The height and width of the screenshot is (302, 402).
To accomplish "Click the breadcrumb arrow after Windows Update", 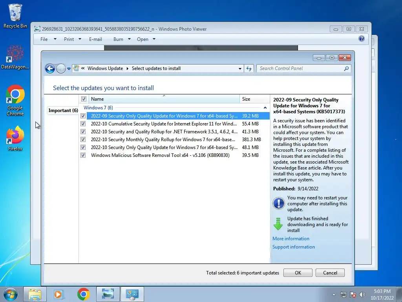I will (x=128, y=68).
